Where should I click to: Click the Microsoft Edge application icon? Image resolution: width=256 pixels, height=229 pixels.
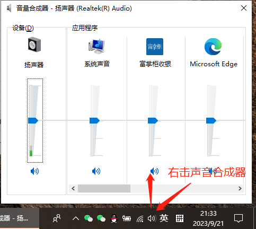point(213,47)
